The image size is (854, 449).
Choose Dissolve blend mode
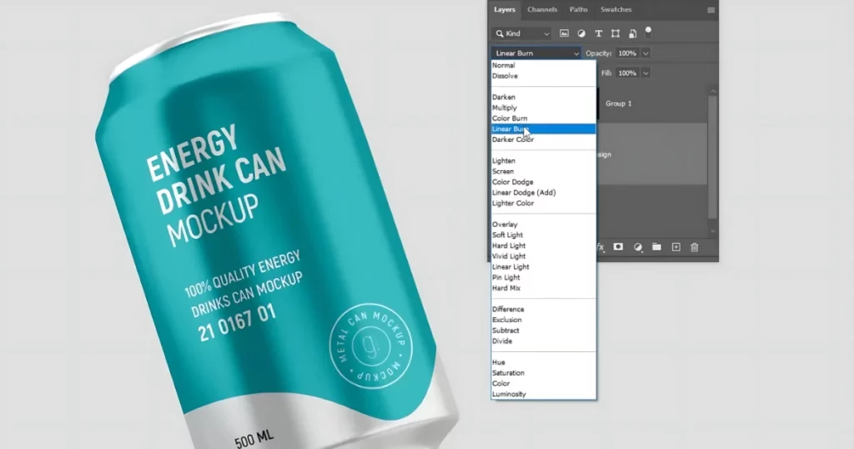click(x=544, y=76)
